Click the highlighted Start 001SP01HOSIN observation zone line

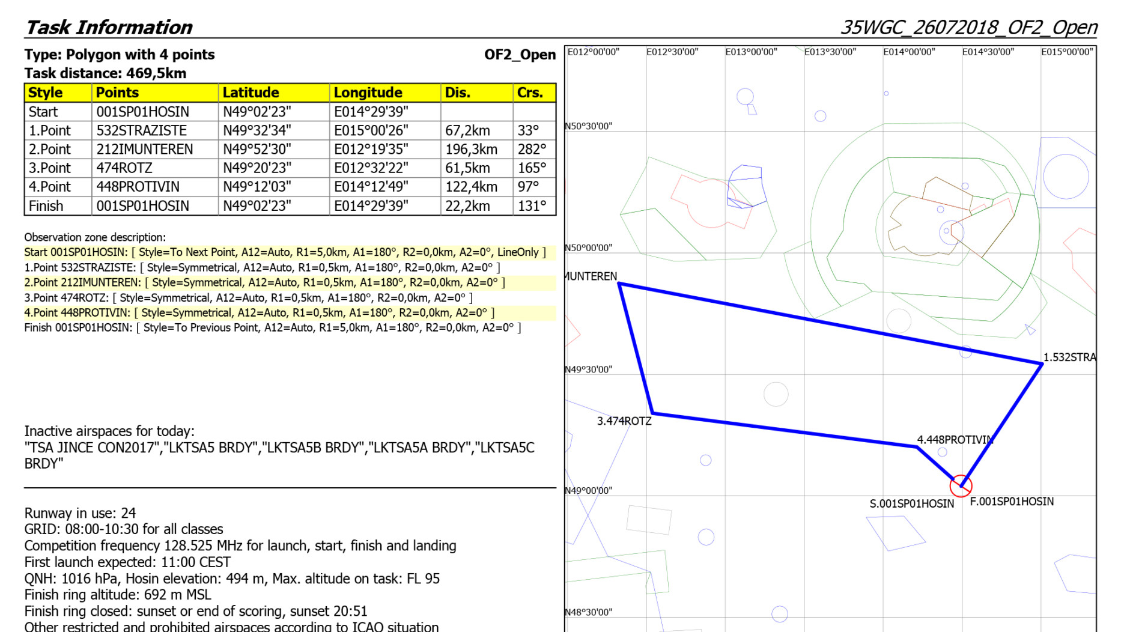285,252
